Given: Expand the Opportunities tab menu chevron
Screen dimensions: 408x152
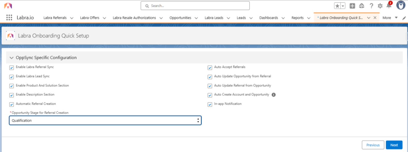Looking at the screenshot, I should click(197, 18).
